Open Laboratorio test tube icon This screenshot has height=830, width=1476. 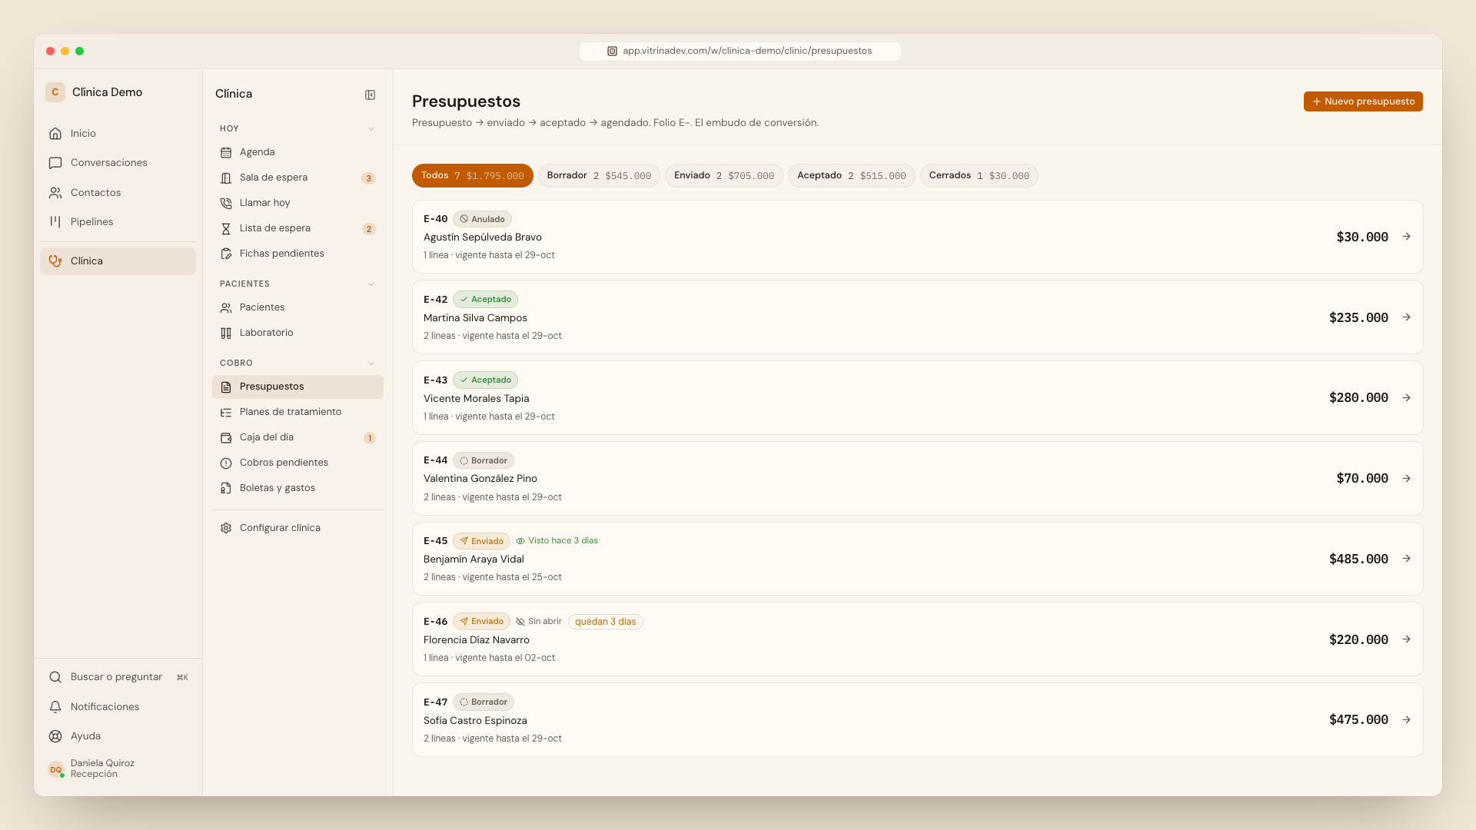tap(226, 333)
